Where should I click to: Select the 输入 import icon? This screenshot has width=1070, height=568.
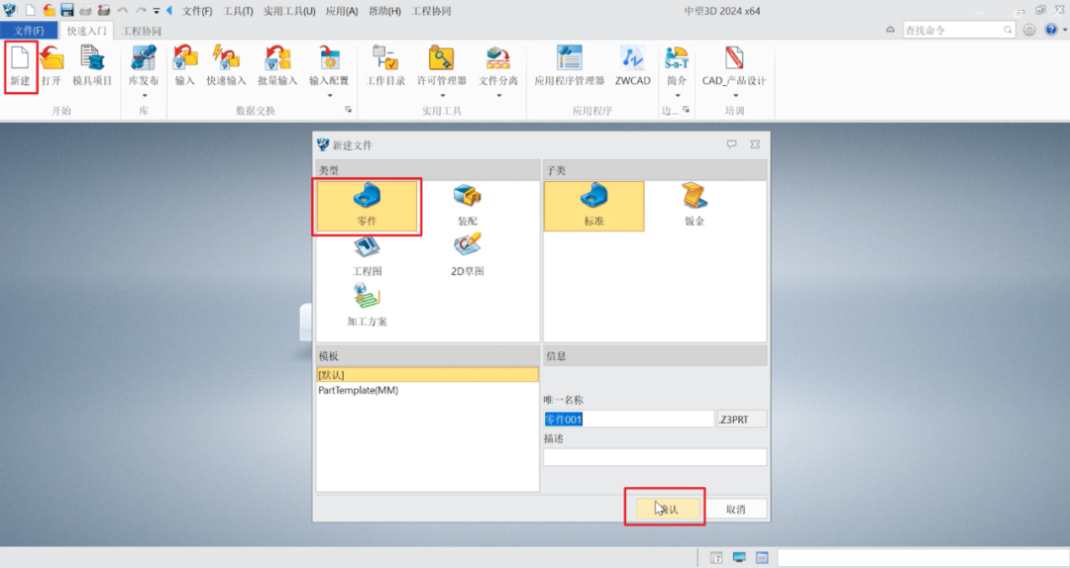pos(185,65)
